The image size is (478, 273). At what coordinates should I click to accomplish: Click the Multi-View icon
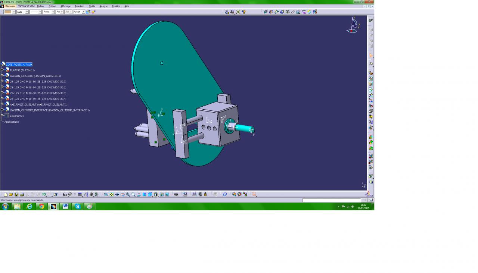pyautogui.click(x=144, y=194)
